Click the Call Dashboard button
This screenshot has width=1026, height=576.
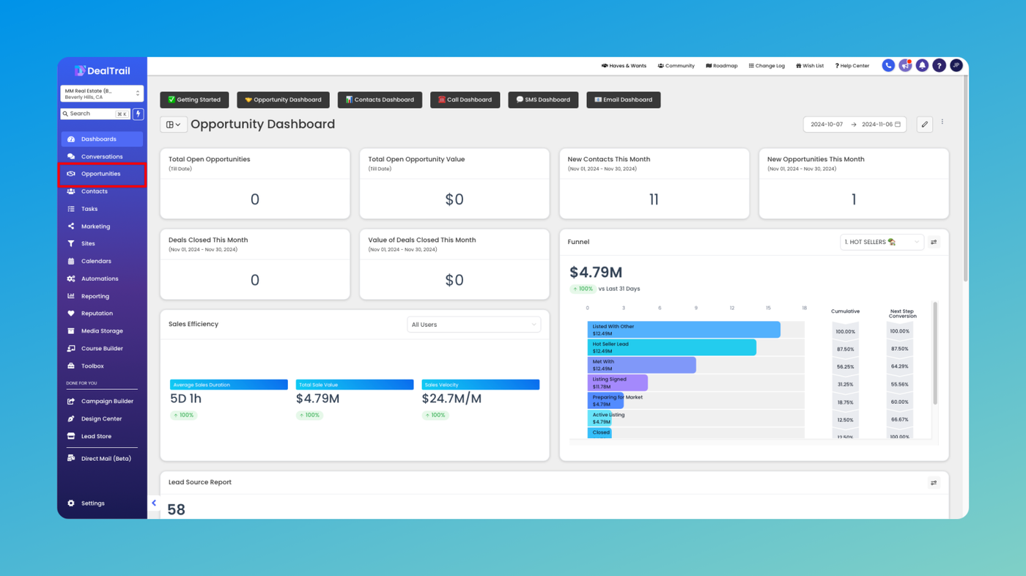pos(465,100)
